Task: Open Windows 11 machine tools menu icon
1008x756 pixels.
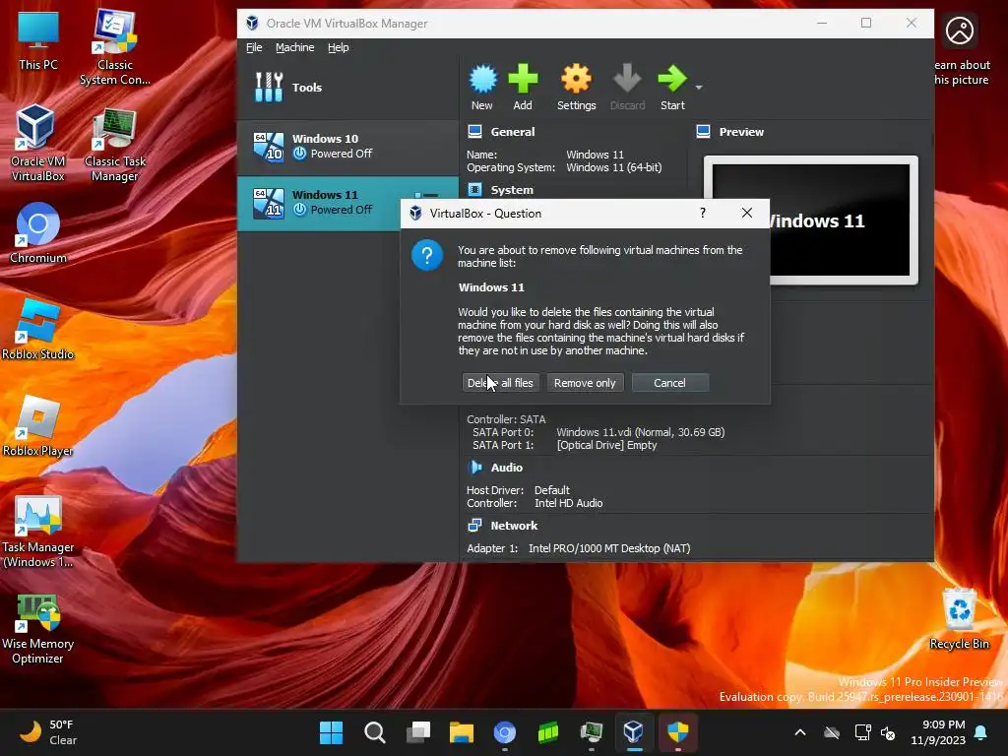Action: pos(425,195)
